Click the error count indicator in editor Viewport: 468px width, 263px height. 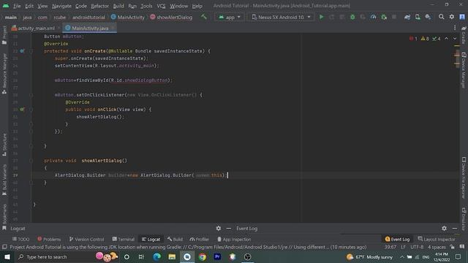413,39
